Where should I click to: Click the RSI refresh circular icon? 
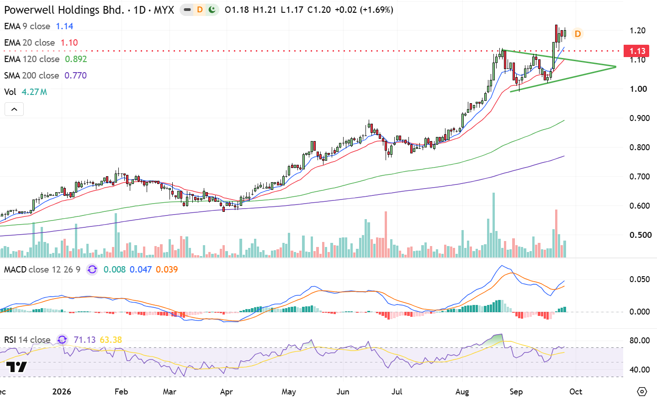click(62, 340)
